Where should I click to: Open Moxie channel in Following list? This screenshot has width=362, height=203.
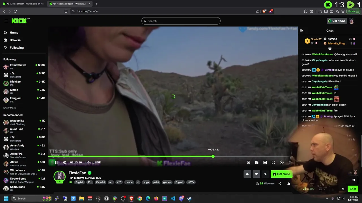24,91
